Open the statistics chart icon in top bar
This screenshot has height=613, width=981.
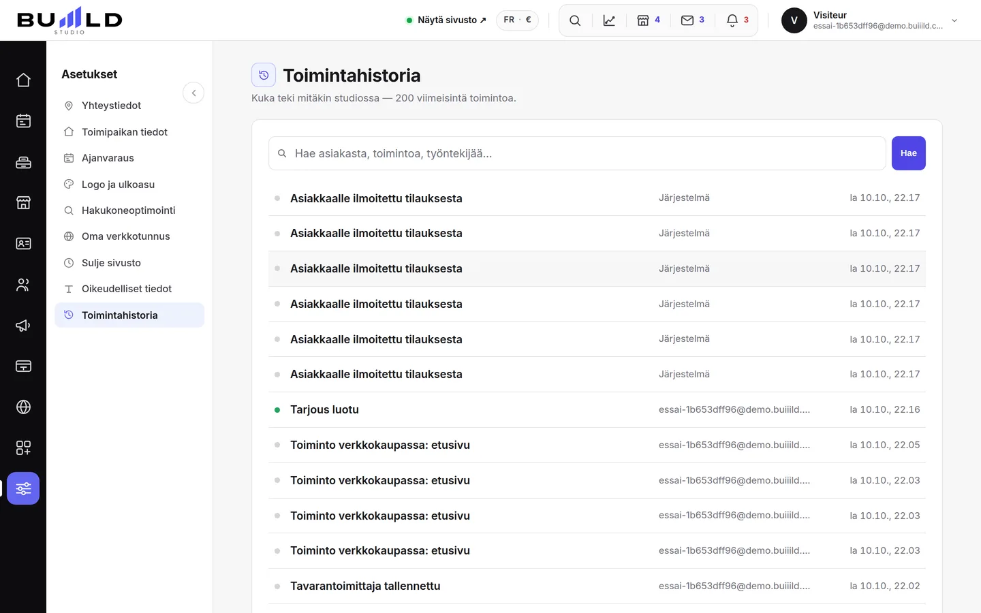[x=609, y=20]
